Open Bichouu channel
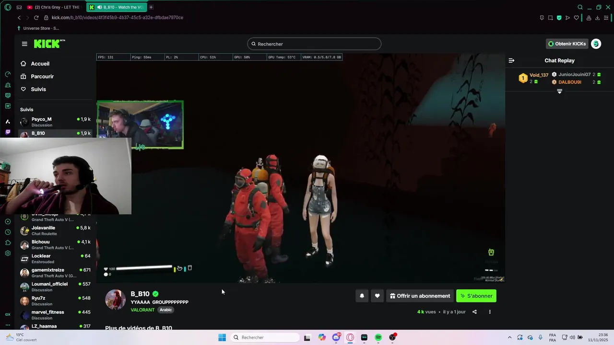This screenshot has height=345, width=614. [x=55, y=244]
